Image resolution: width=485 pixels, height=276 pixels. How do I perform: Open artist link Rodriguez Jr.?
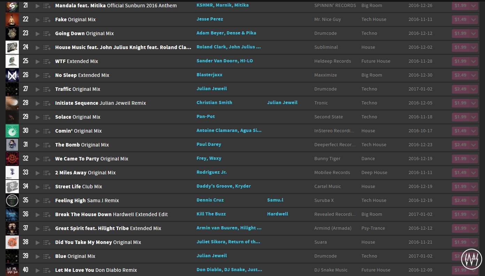tap(211, 172)
